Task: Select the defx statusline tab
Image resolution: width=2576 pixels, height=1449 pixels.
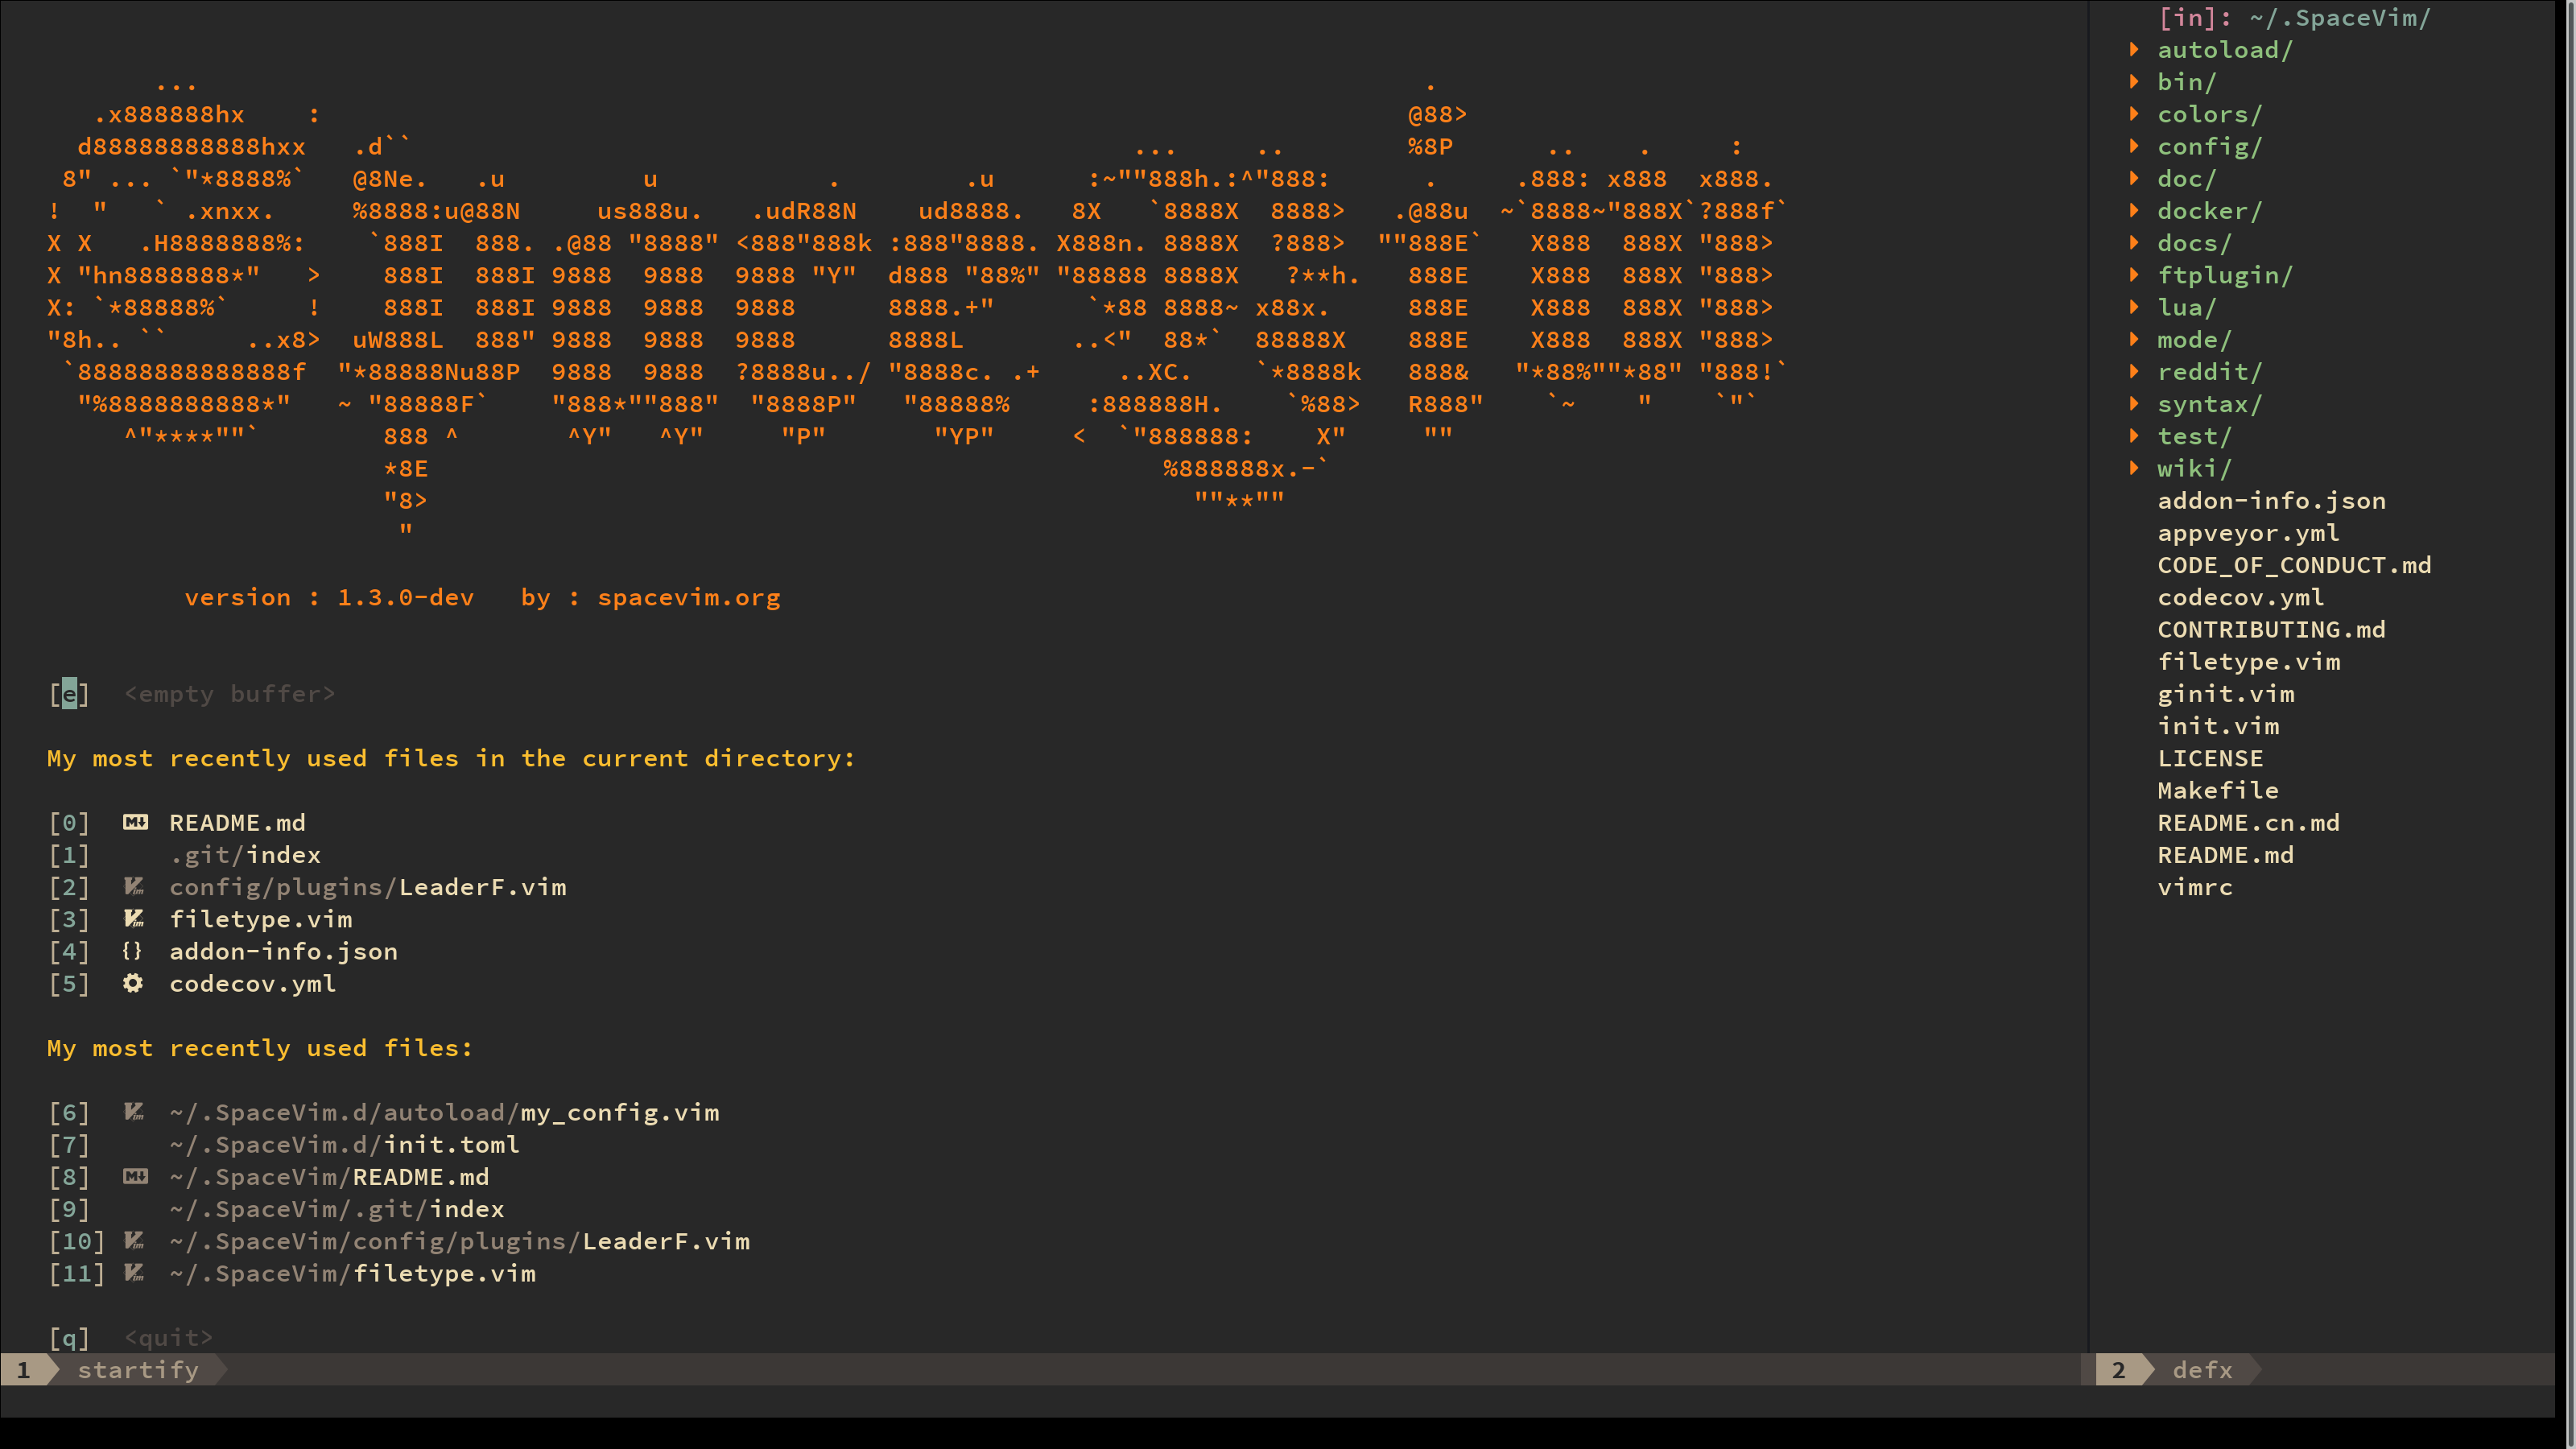Action: (x=2202, y=1369)
